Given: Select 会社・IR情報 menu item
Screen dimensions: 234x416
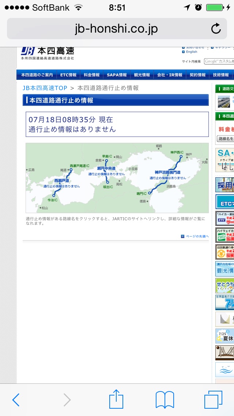Looking at the screenshot, I should point(170,75).
